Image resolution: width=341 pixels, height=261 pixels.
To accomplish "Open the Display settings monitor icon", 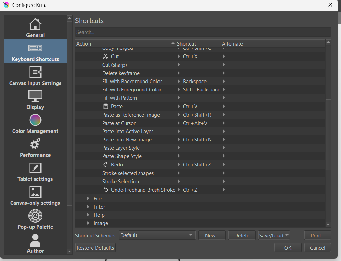I will click(35, 96).
